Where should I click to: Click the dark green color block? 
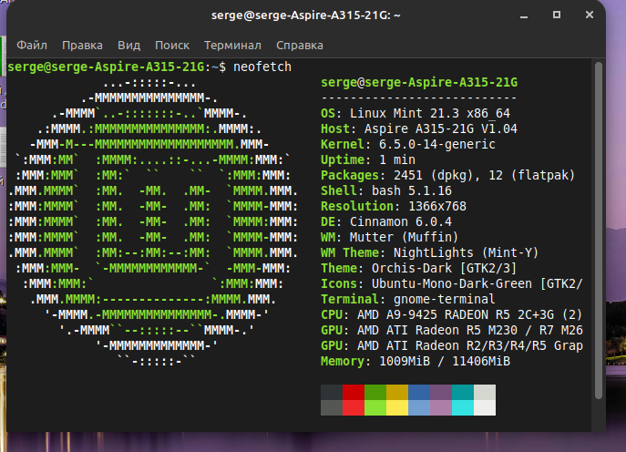pyautogui.click(x=375, y=393)
